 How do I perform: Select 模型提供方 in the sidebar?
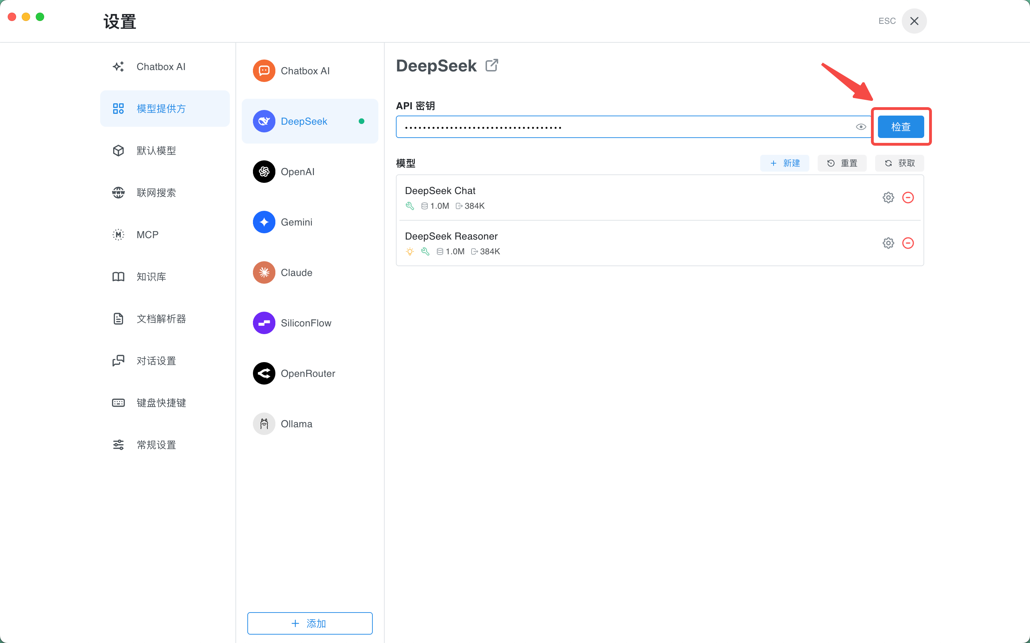[x=165, y=109]
